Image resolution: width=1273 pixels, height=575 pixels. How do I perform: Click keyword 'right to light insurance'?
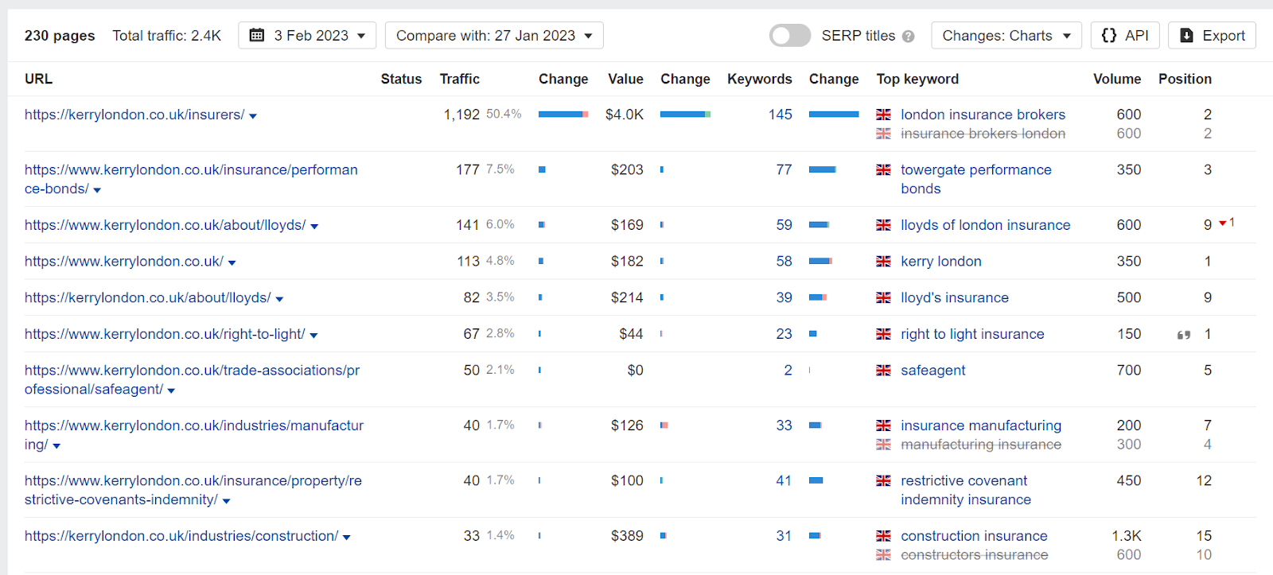click(x=972, y=334)
